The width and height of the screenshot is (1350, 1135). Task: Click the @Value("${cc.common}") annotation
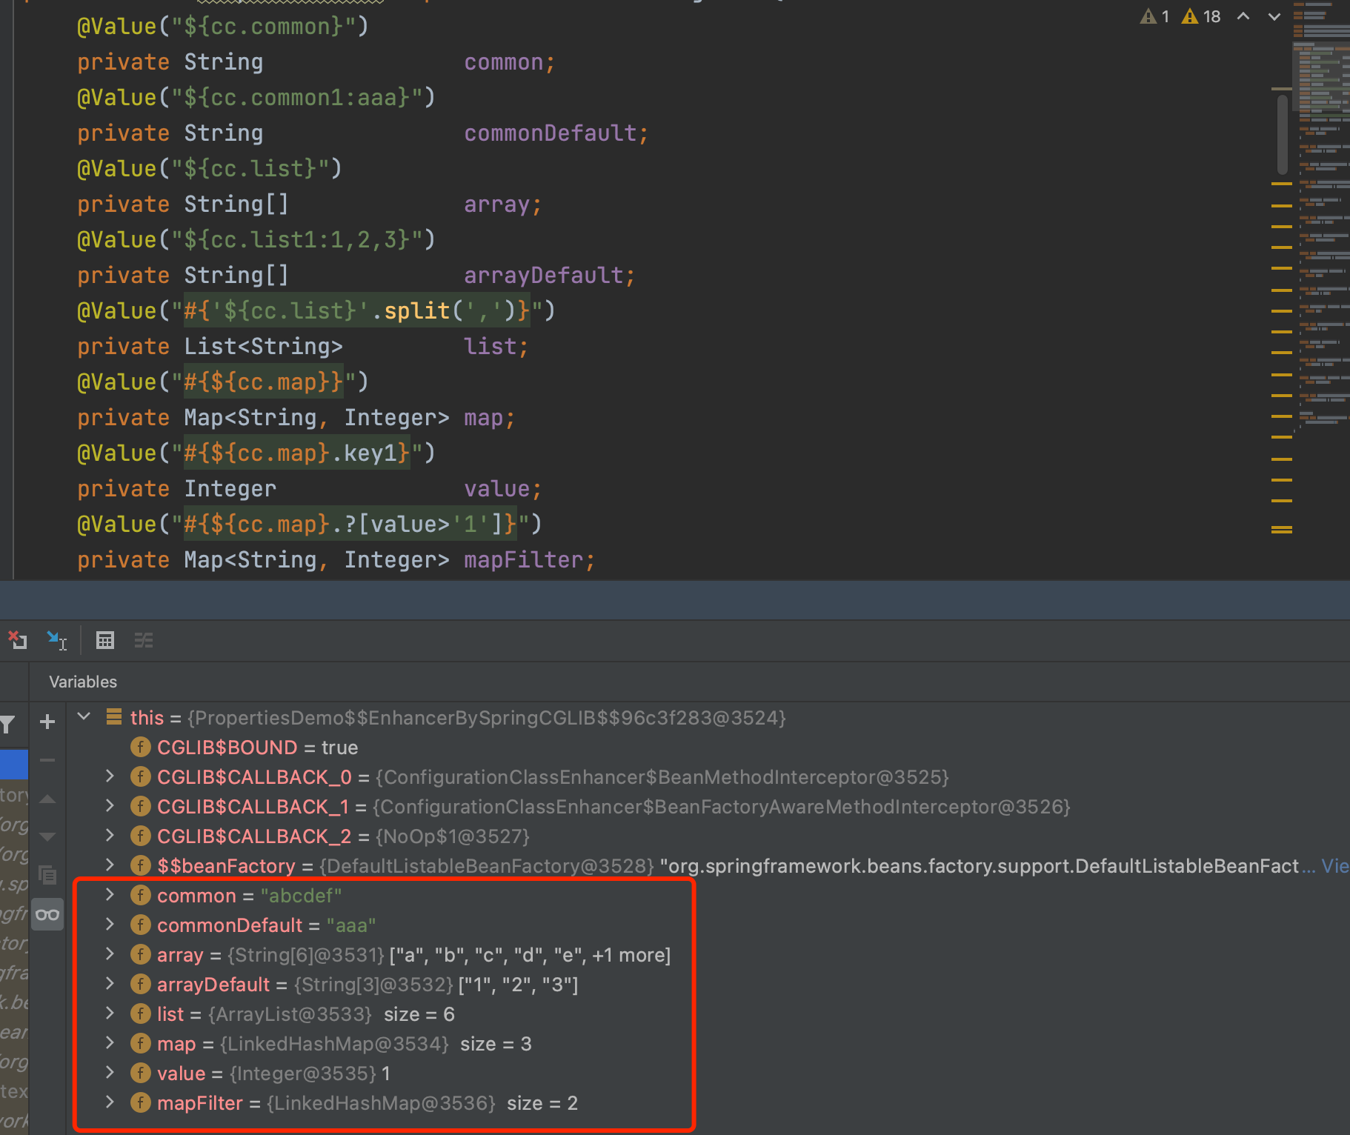[x=223, y=27]
